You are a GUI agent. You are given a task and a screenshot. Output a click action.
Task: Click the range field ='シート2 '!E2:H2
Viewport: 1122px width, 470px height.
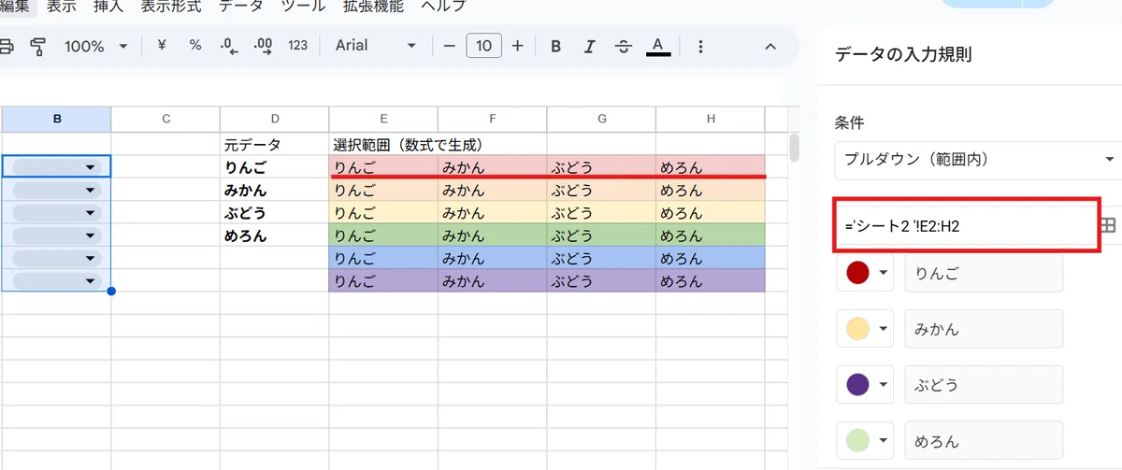[x=965, y=225]
